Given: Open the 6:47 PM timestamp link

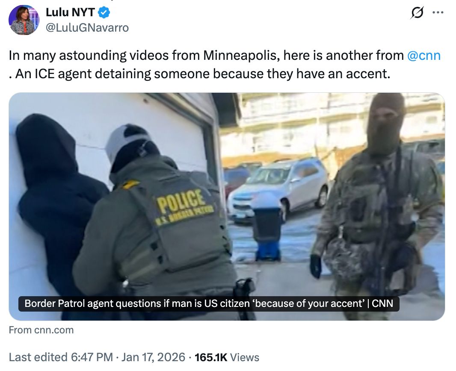Looking at the screenshot, I should (92, 357).
